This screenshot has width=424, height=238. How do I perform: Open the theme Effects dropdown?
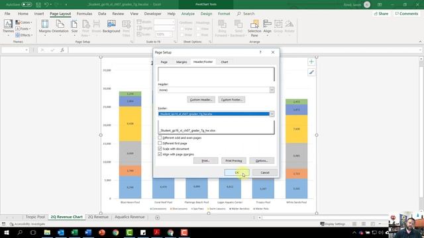(x=24, y=35)
